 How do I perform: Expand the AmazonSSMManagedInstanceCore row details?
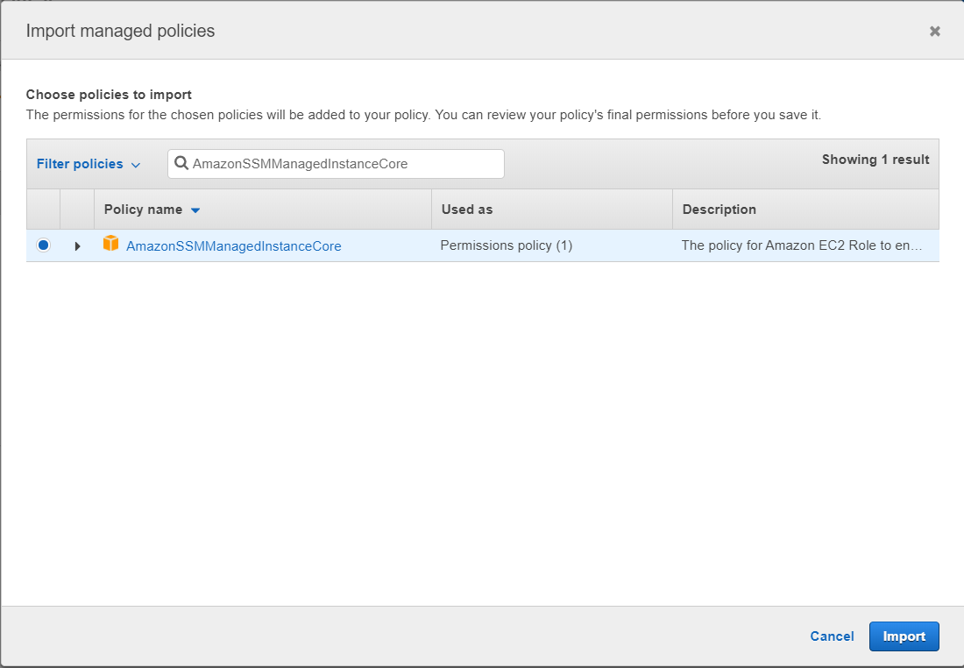click(x=77, y=246)
